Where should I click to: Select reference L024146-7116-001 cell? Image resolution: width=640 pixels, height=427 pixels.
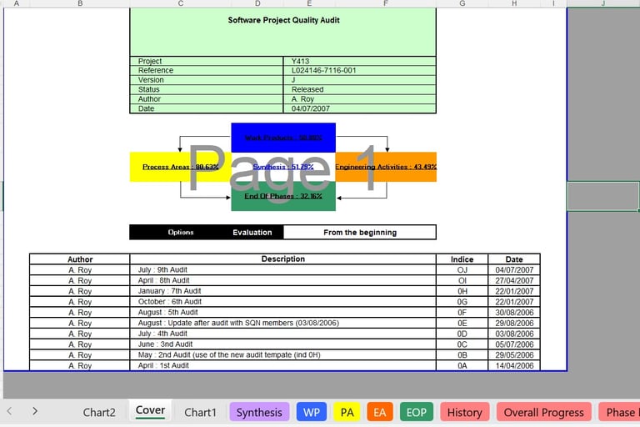(x=360, y=70)
